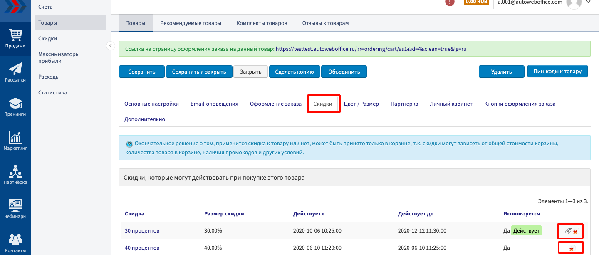
Task: Open the Цвет / Размер settings tab
Action: pyautogui.click(x=361, y=104)
